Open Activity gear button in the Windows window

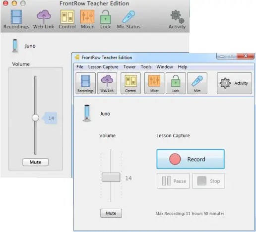tap(234, 83)
